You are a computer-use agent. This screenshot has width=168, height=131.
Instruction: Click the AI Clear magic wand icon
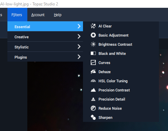click(93, 26)
